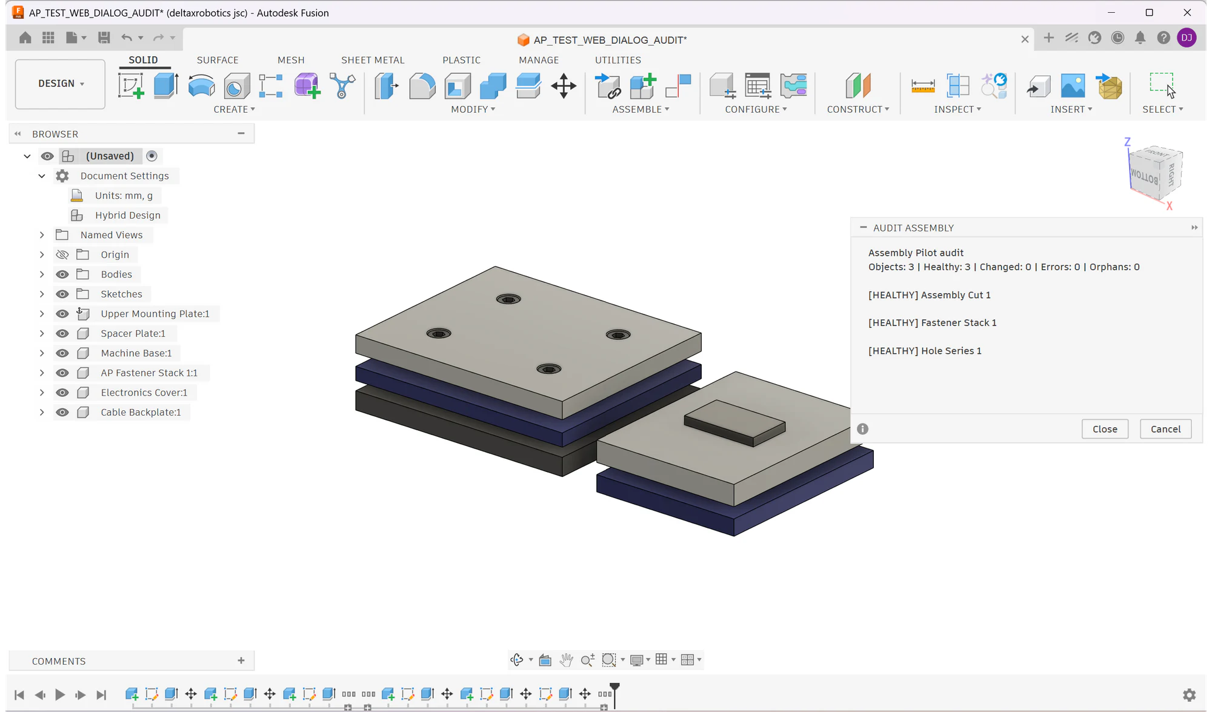The image size is (1212, 712).
Task: Open the Help question mark icon
Action: 1163,38
